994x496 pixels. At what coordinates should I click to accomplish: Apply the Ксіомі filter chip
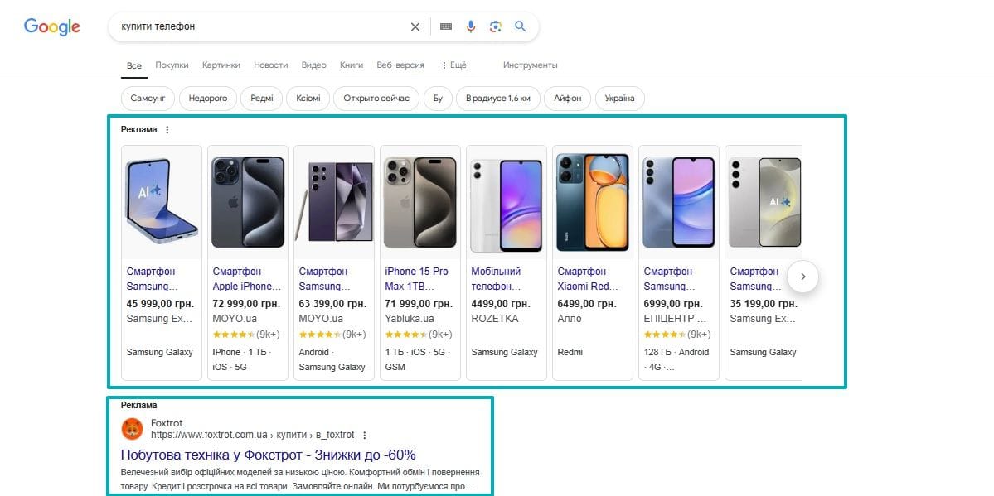(x=308, y=99)
